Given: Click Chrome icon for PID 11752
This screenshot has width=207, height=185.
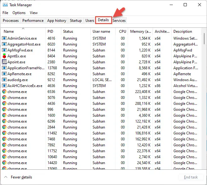Looking at the screenshot, I should (4, 151).
